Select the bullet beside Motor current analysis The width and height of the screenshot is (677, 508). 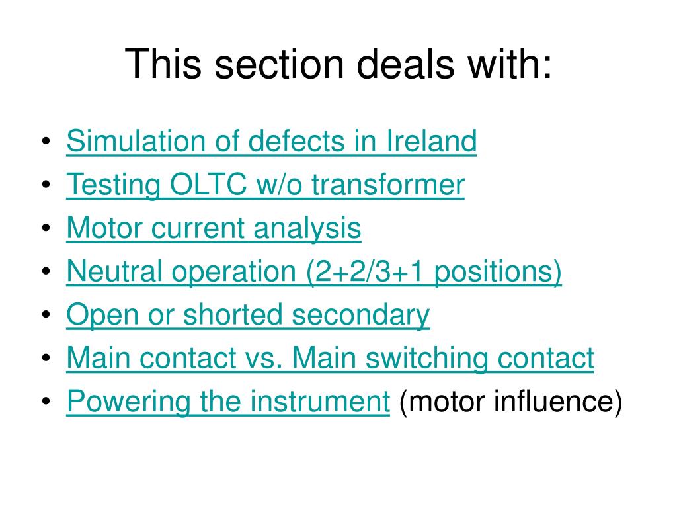pos(46,228)
